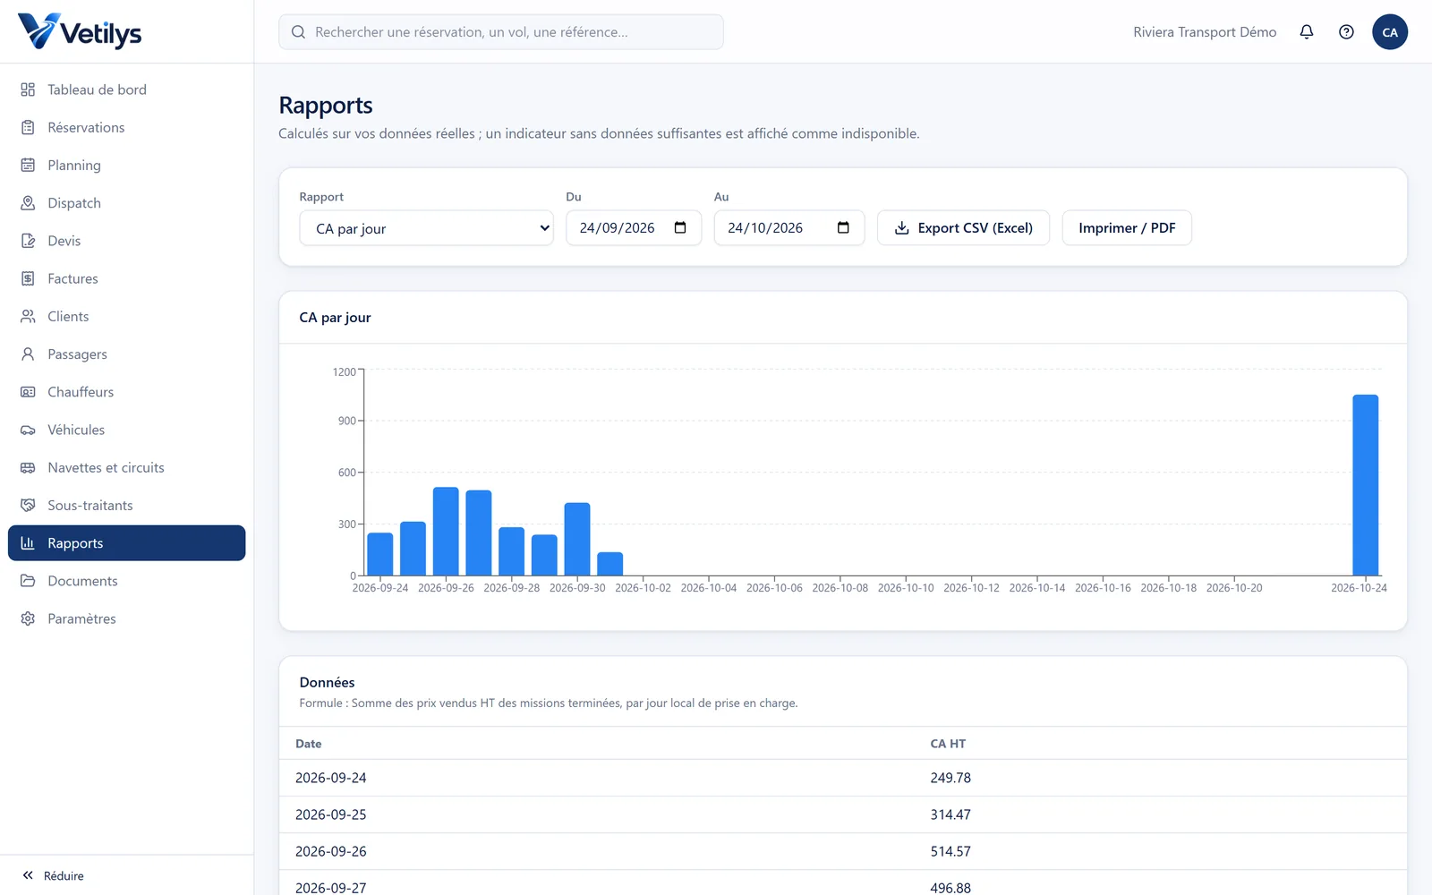1432x895 pixels.
Task: Navigate to Factures section
Action: click(x=127, y=278)
